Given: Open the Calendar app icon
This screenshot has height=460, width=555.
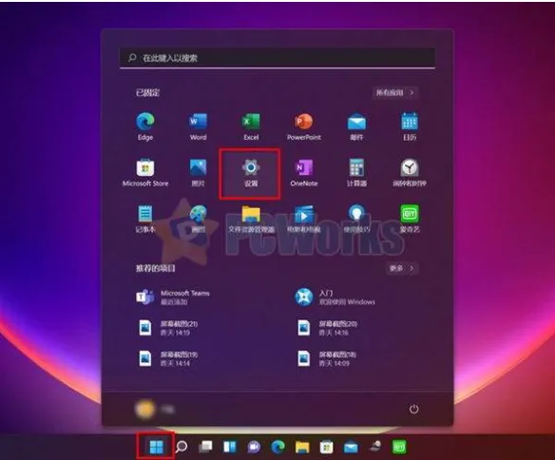Looking at the screenshot, I should (x=410, y=126).
